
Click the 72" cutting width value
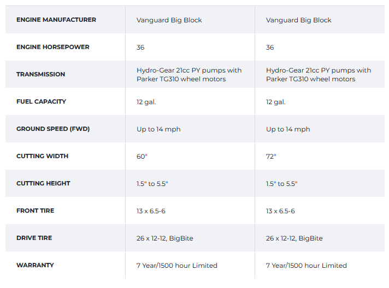(x=271, y=157)
